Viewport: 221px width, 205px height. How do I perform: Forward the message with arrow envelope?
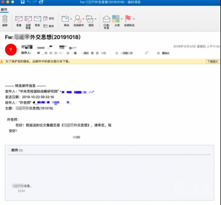pyautogui.click(x=38, y=19)
